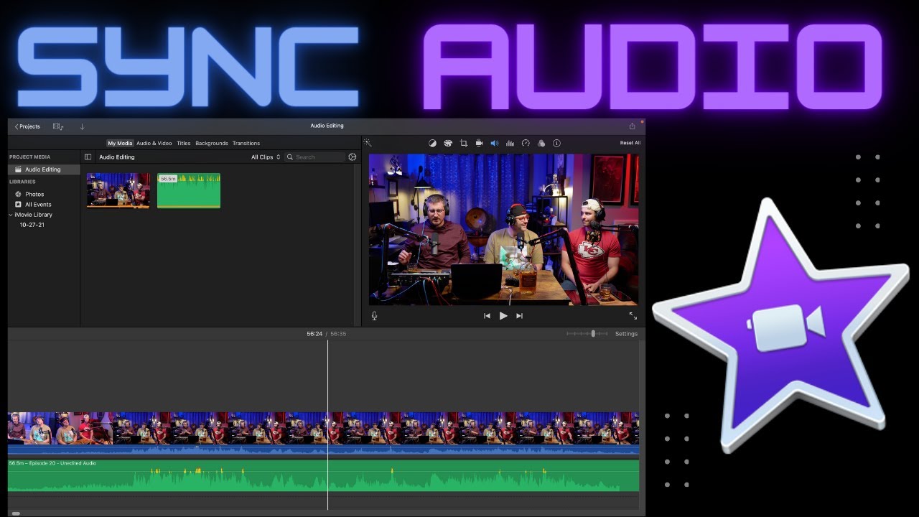The image size is (919, 517).
Task: Click the clip Search field
Action: coord(314,157)
